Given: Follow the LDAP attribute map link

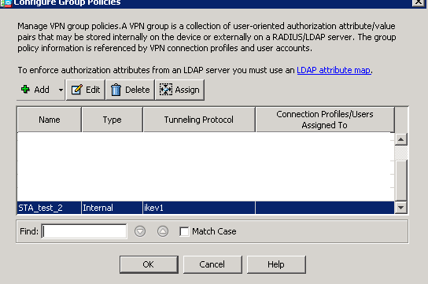Looking at the screenshot, I should click(x=334, y=70).
